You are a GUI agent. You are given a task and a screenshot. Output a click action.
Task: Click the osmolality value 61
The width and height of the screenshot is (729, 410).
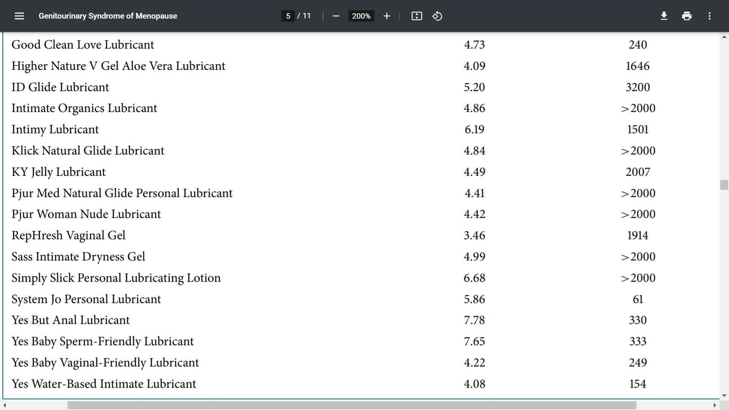coord(638,299)
